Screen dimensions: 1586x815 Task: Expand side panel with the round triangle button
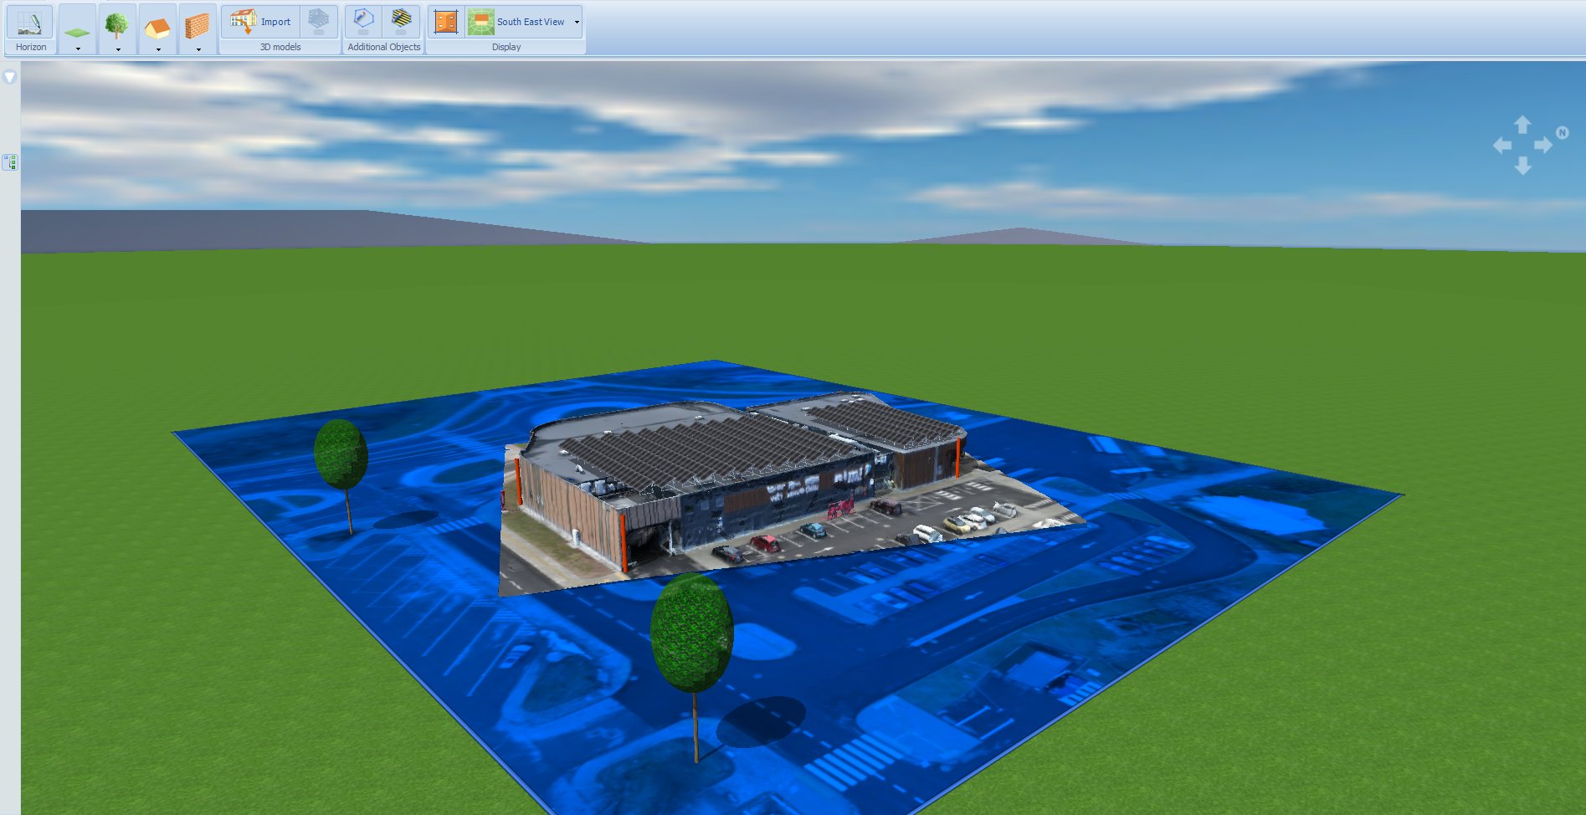10,77
